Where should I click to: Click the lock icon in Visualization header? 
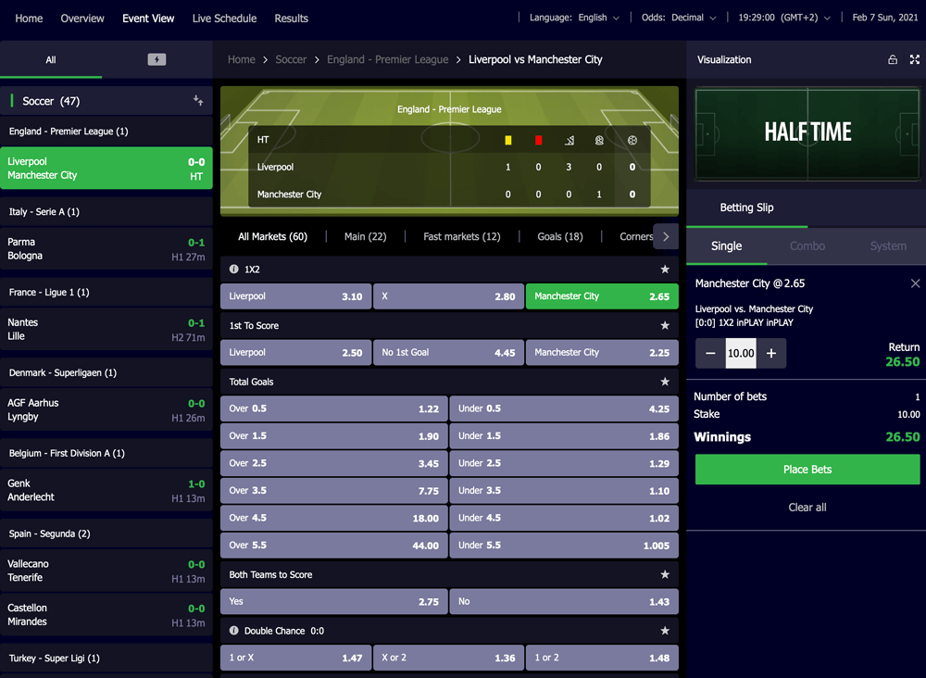[892, 59]
